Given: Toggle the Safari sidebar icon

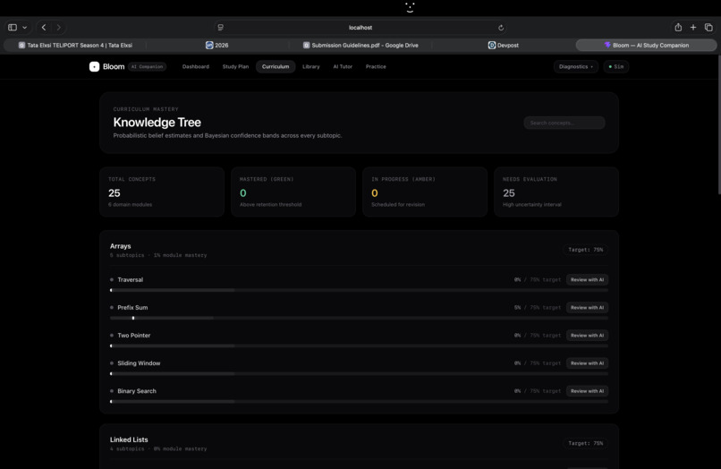Looking at the screenshot, I should point(13,28).
